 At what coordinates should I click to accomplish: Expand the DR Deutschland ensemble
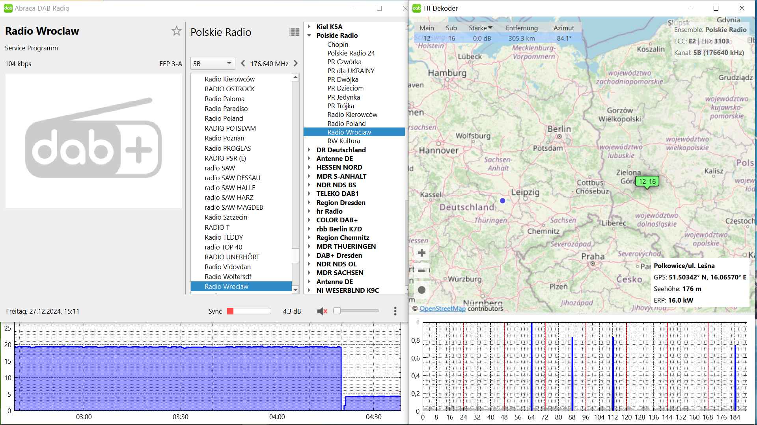pos(310,150)
